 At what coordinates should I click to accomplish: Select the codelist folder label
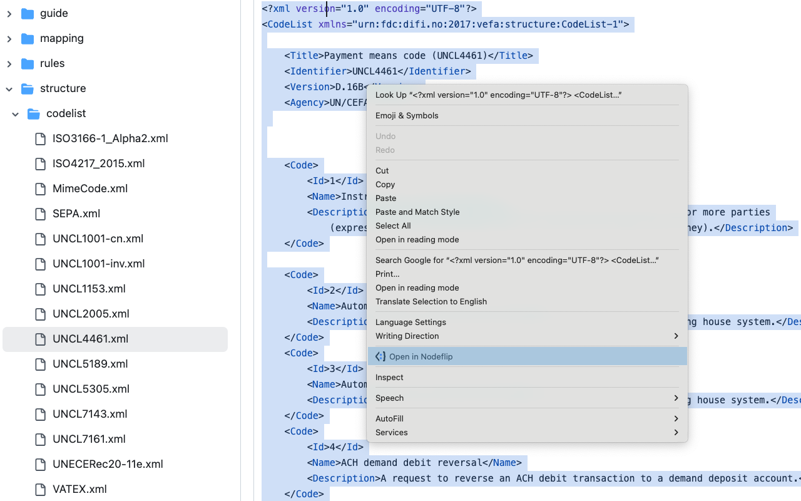tap(66, 113)
